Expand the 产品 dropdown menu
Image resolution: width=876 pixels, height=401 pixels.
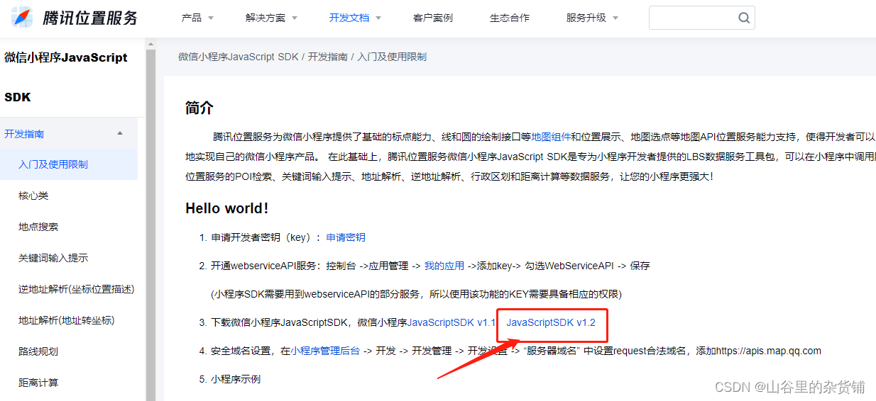pos(197,18)
